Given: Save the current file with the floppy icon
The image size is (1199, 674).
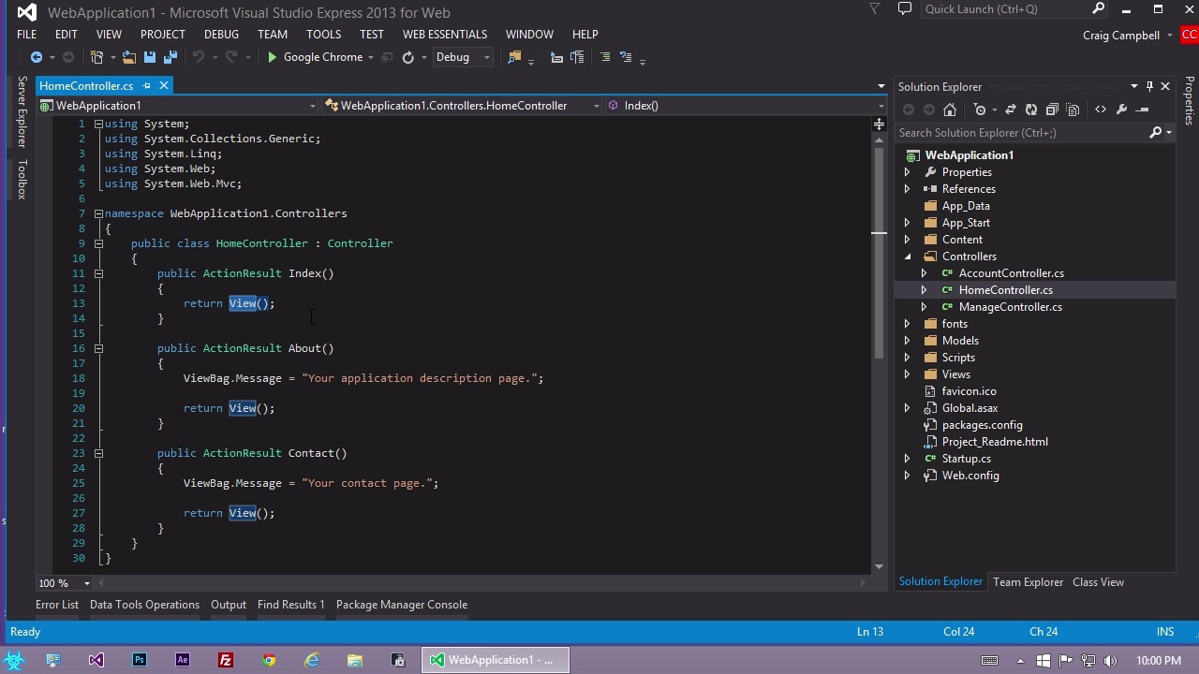Looking at the screenshot, I should coord(149,57).
